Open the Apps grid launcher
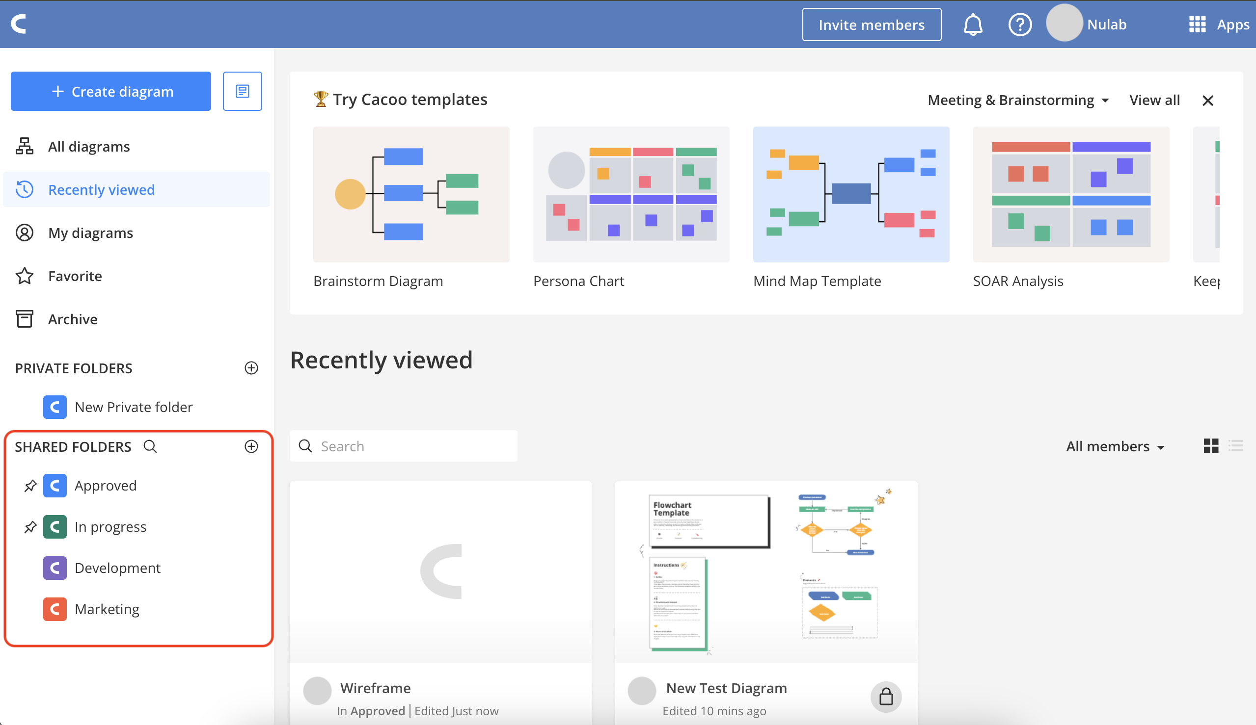The image size is (1256, 725). click(1197, 24)
